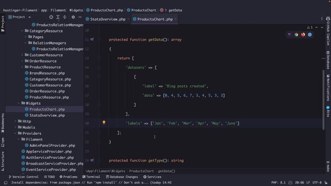The width and height of the screenshot is (331, 186).
Task: Open the Problems tool window
Action: 68,177
